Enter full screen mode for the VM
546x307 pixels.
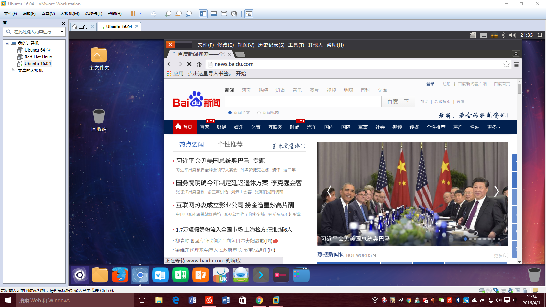tap(224, 14)
